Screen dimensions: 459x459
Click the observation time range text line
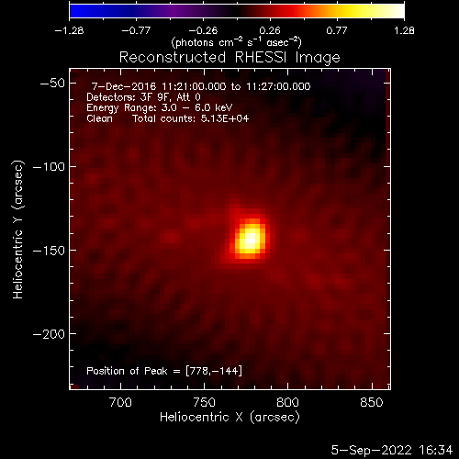point(201,86)
